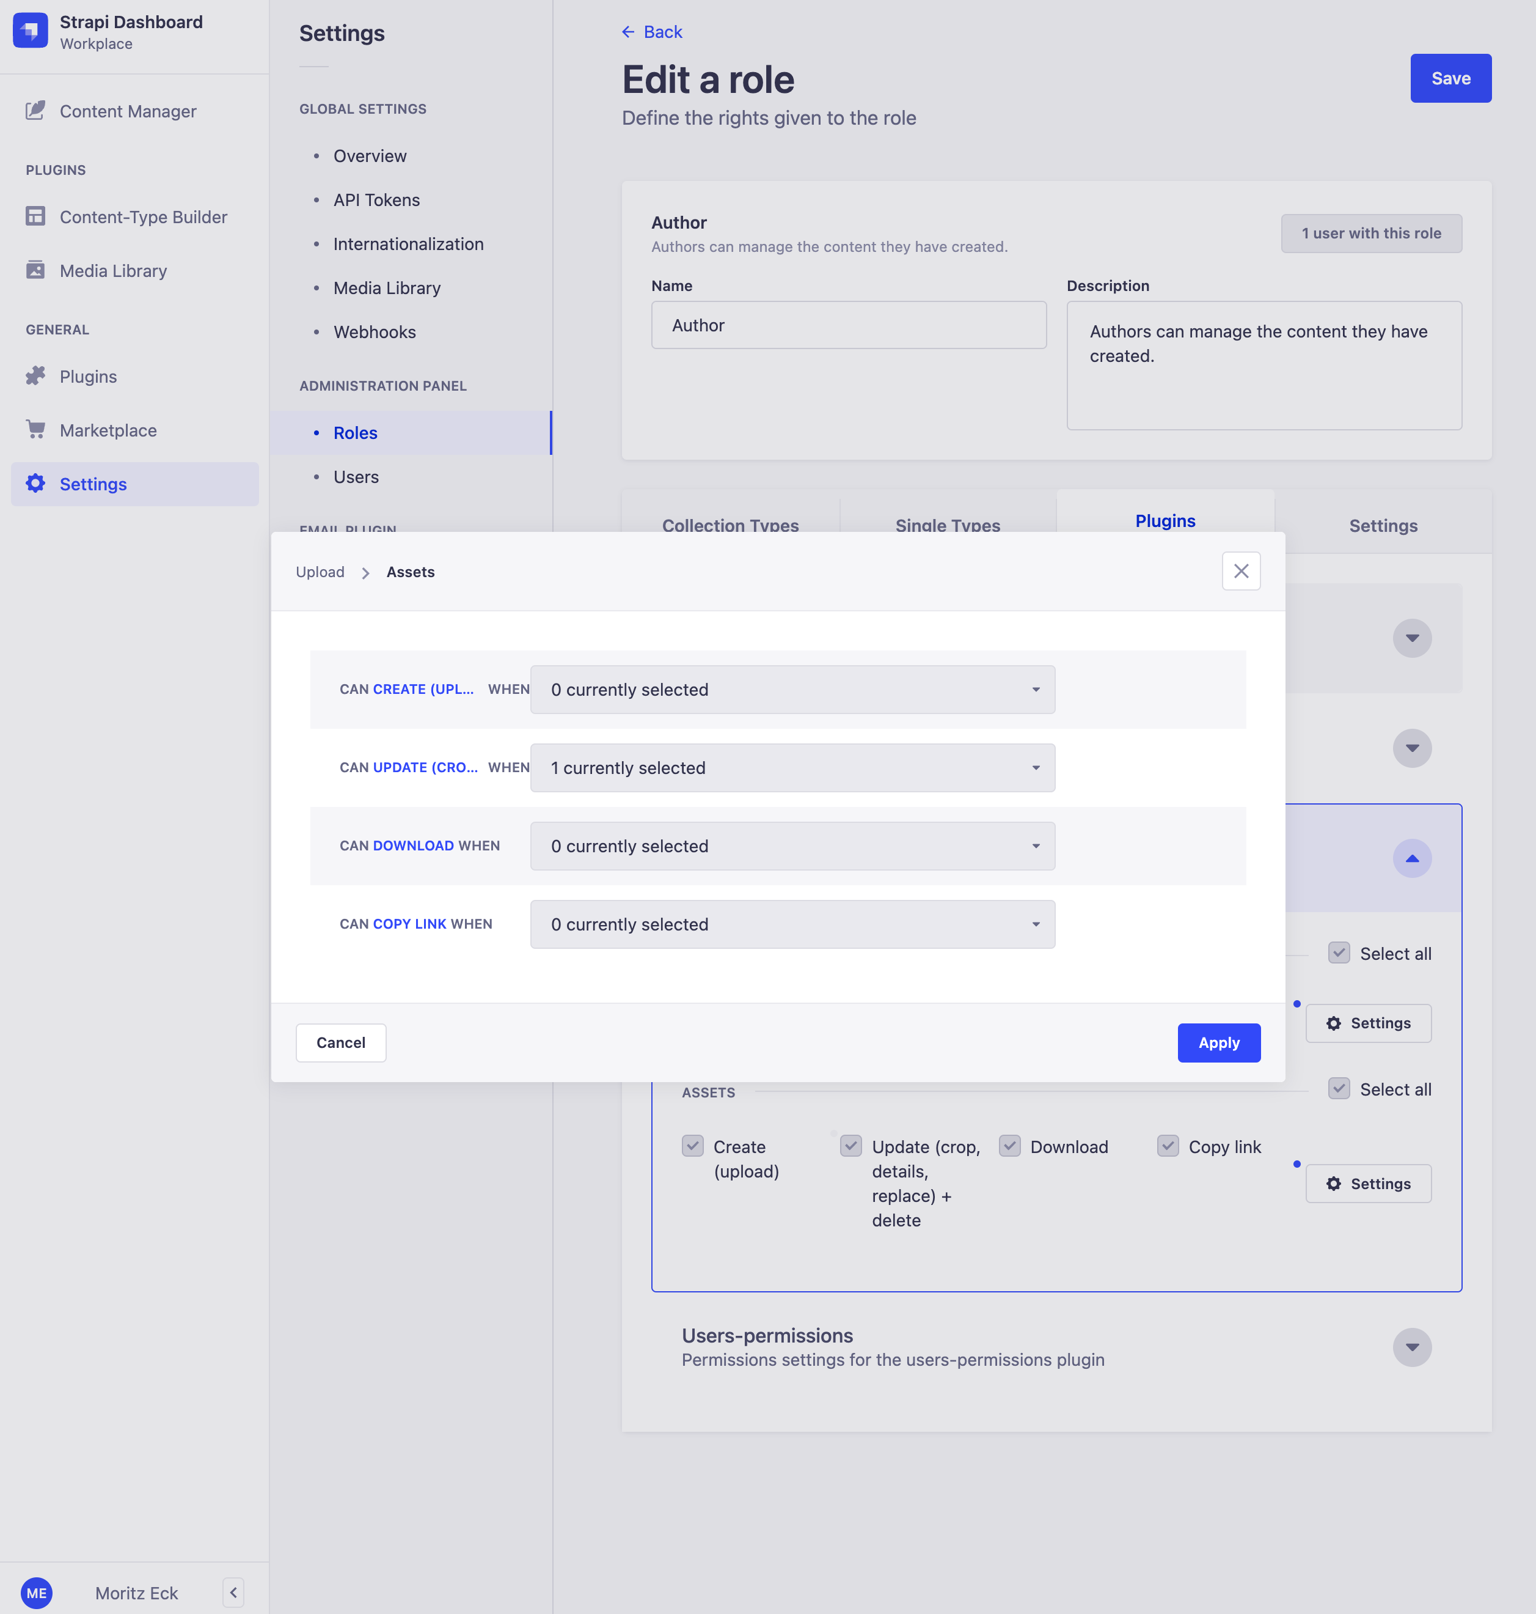Apply the selected conditions
Viewport: 1536px width, 1614px height.
click(1218, 1042)
